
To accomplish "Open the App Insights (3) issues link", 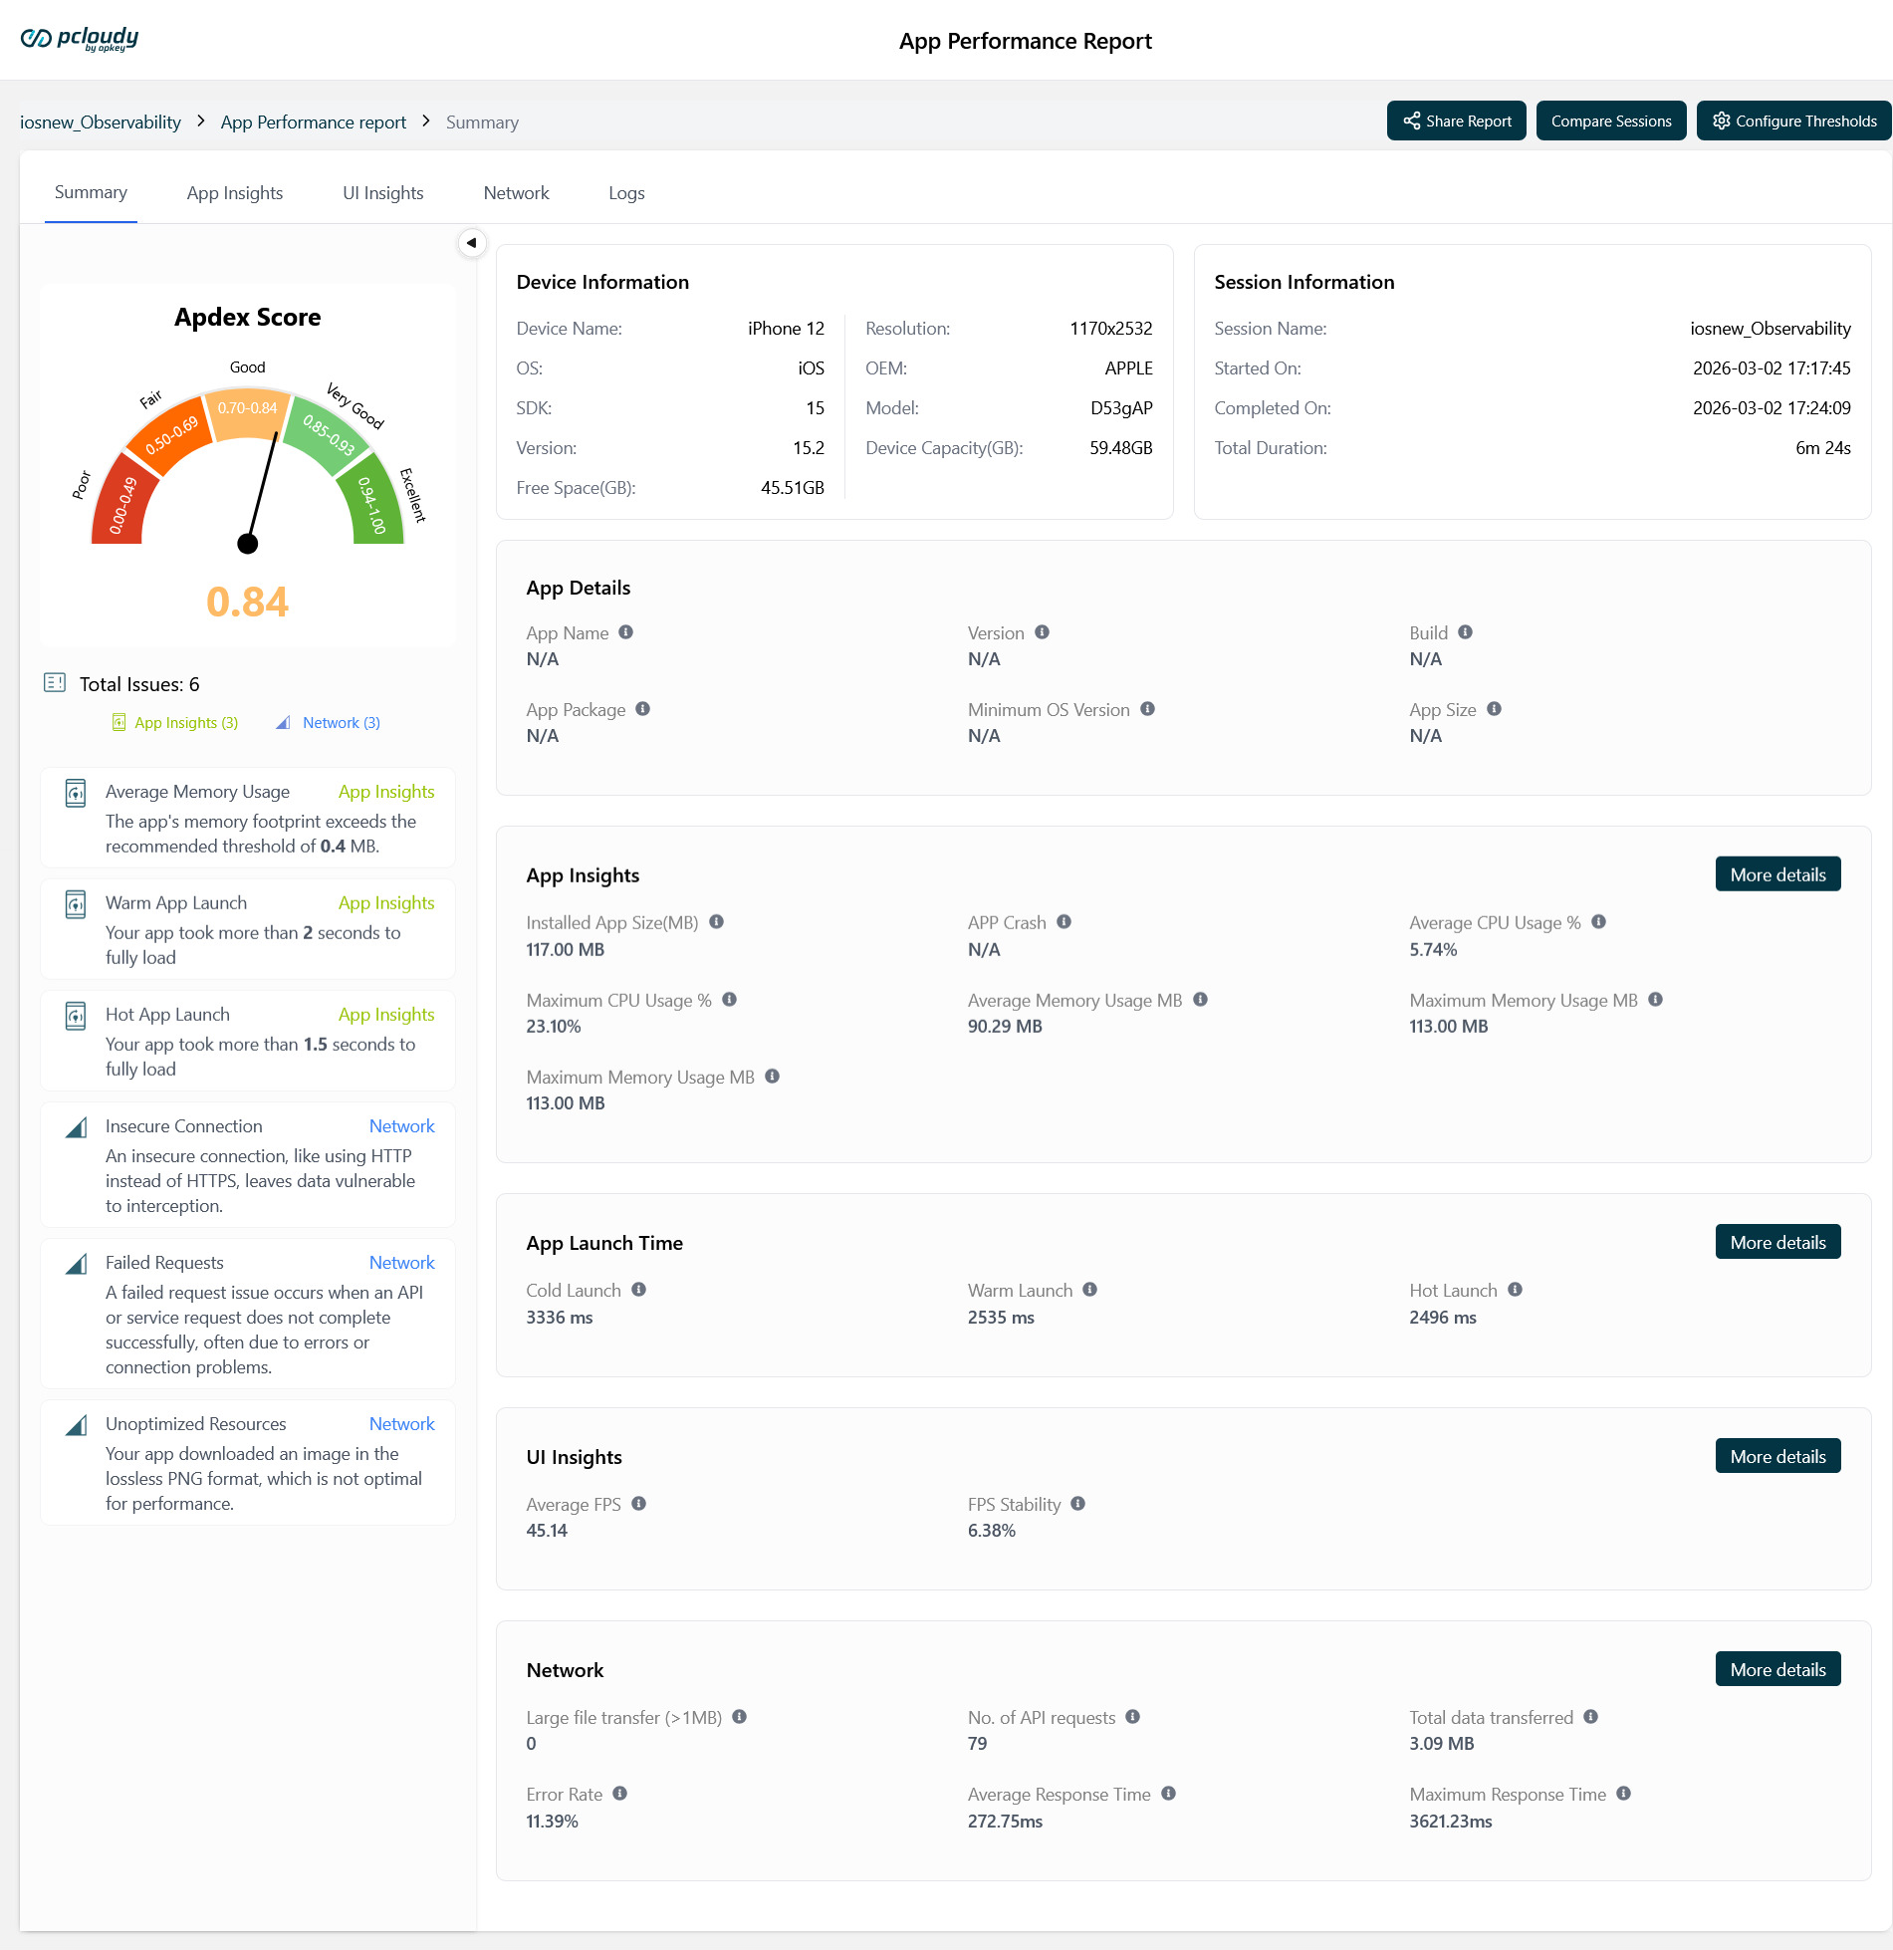I will [x=185, y=722].
